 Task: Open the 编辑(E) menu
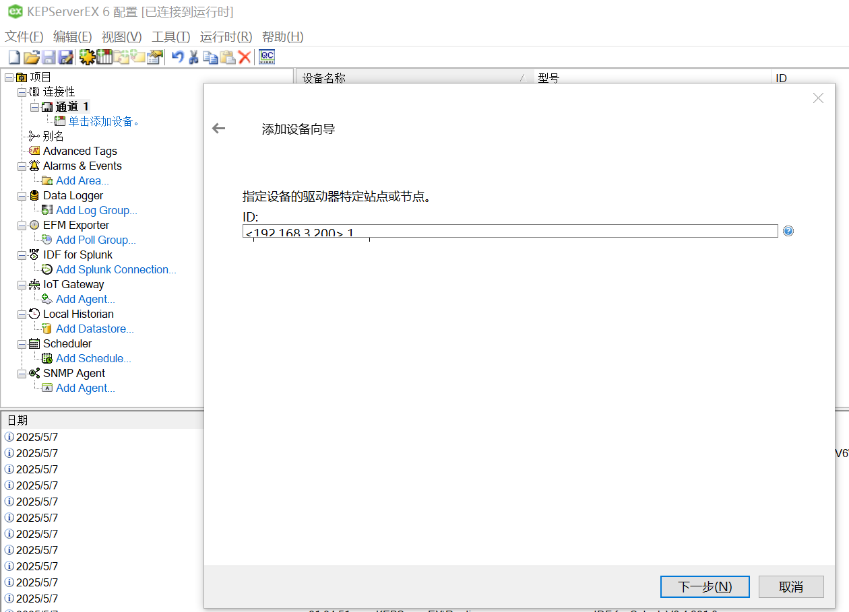click(73, 36)
